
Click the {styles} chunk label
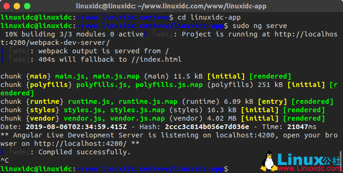(43, 110)
